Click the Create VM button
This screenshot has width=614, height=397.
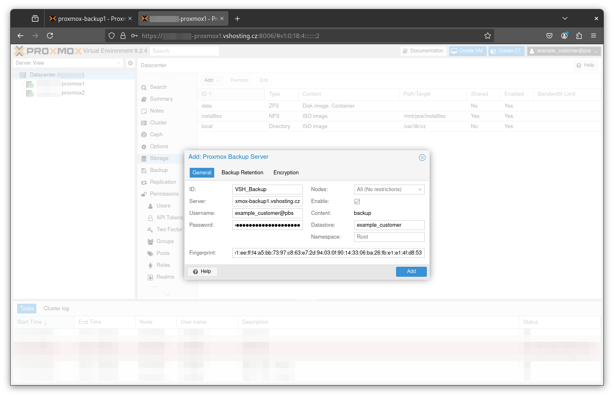click(x=468, y=51)
